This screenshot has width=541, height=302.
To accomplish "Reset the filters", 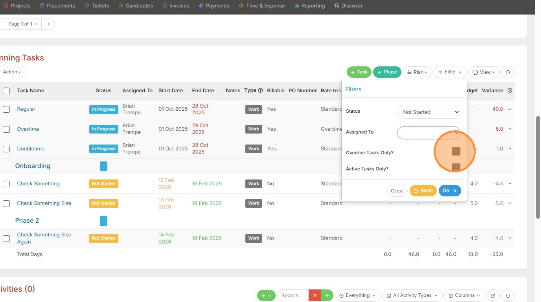I will coord(423,190).
